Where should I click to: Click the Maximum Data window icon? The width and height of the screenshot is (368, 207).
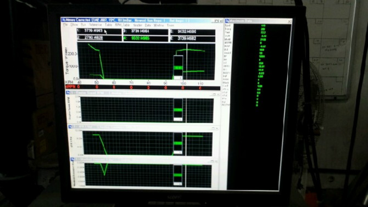pos(227,21)
